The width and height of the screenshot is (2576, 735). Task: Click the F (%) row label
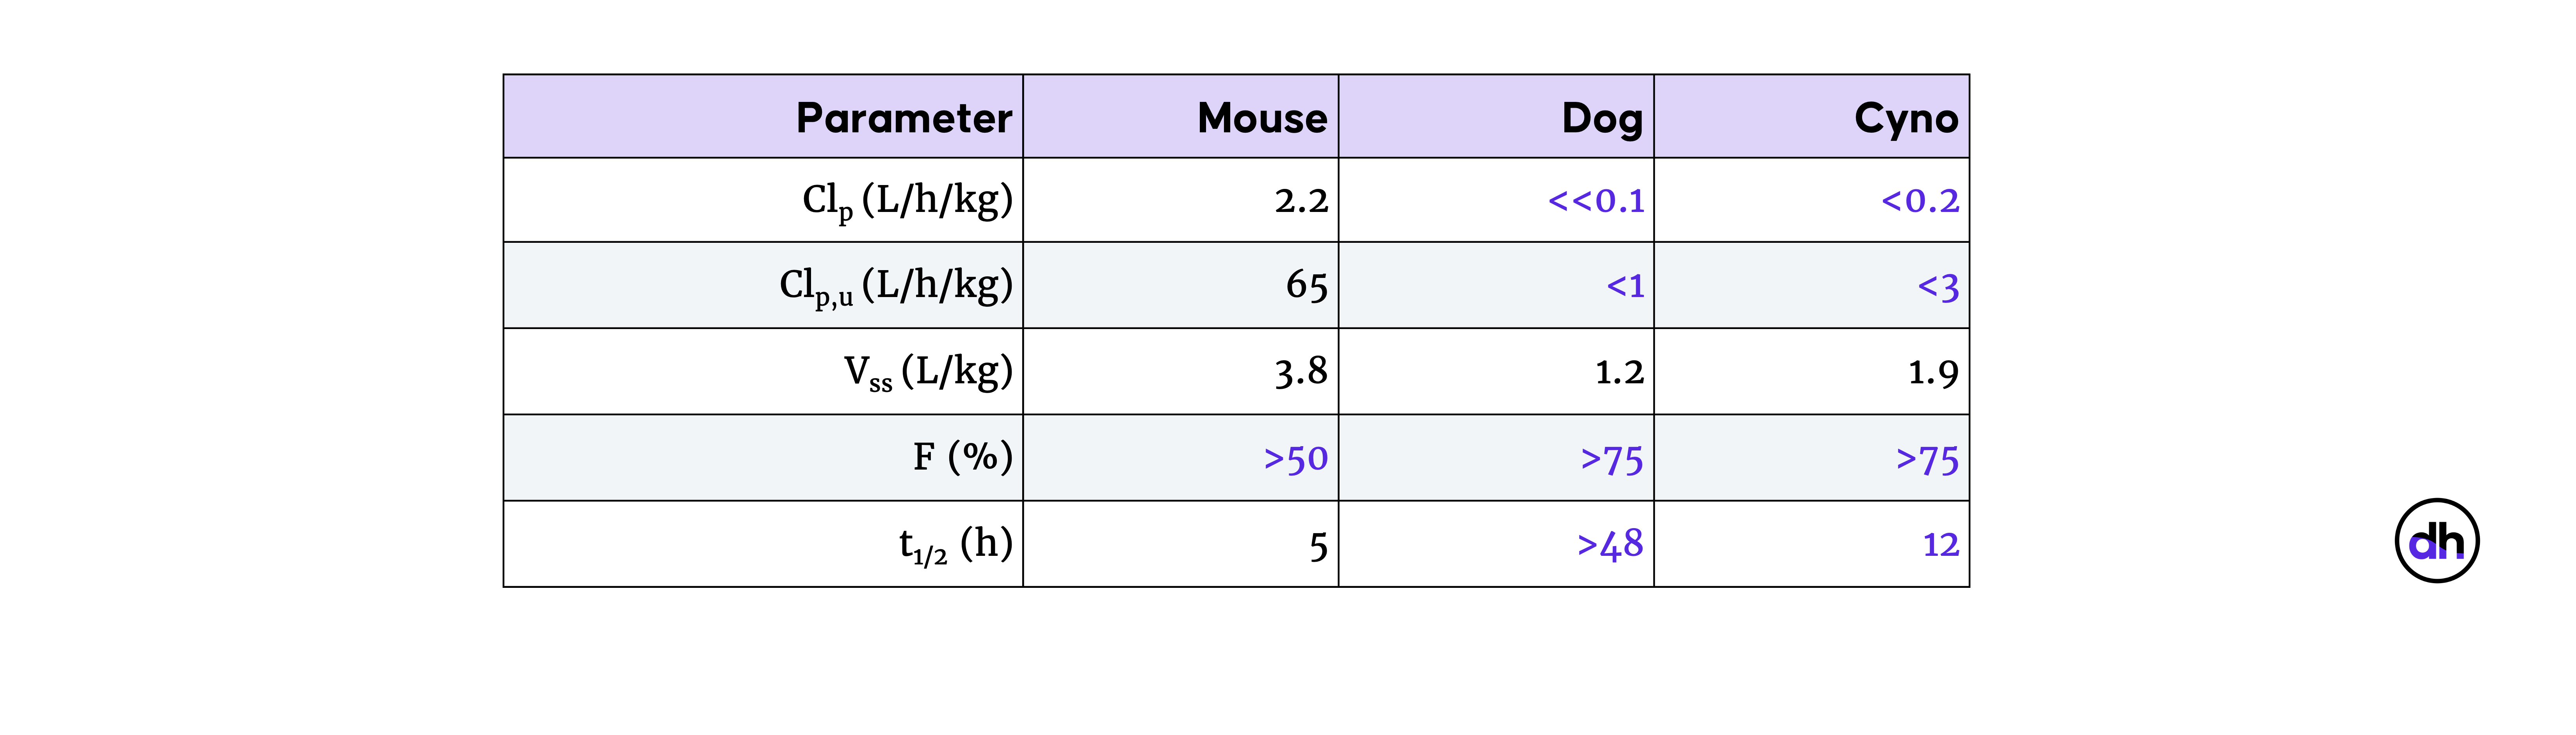962,458
